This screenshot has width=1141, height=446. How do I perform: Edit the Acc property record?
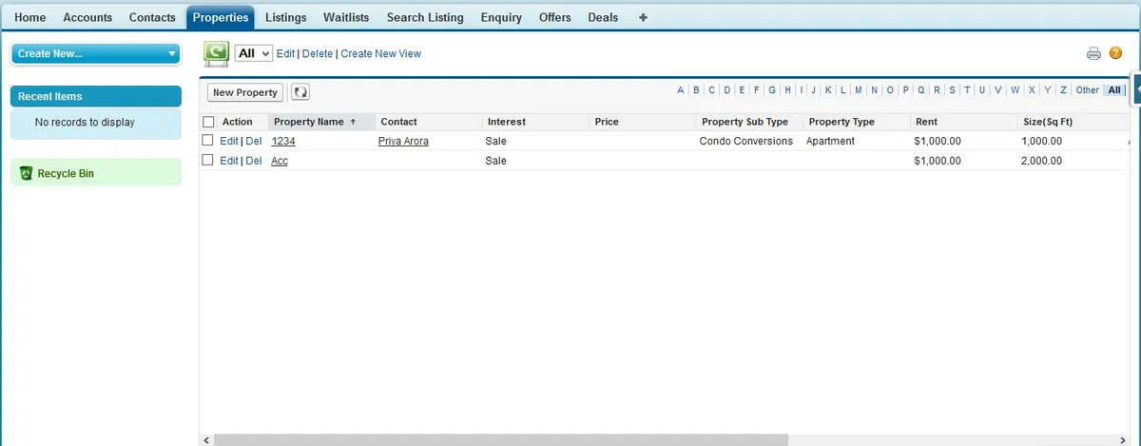(x=228, y=161)
